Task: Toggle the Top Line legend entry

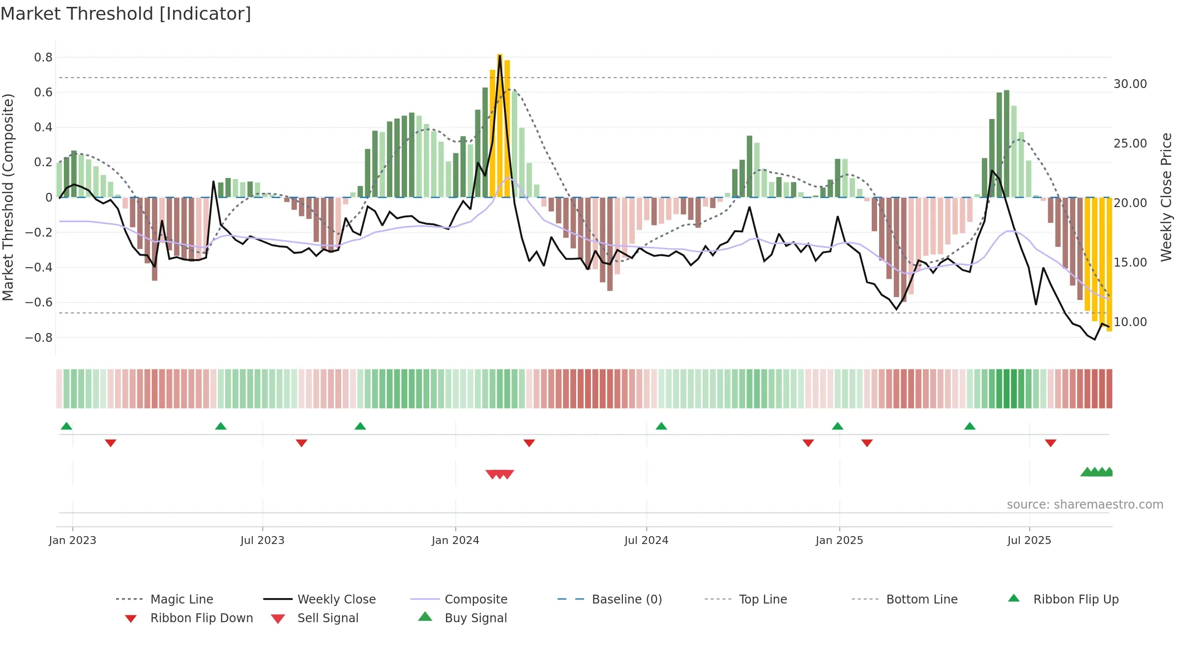Action: (745, 599)
